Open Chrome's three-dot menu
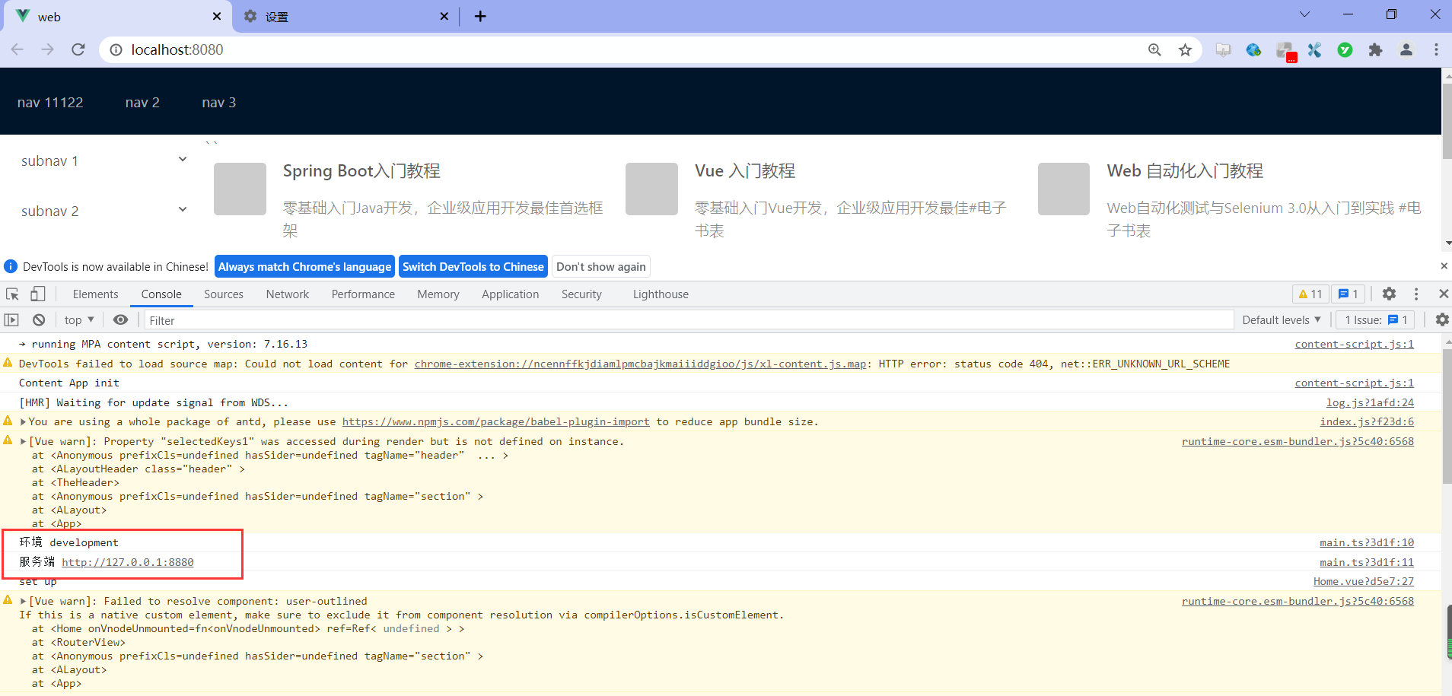The image size is (1452, 696). click(1436, 49)
